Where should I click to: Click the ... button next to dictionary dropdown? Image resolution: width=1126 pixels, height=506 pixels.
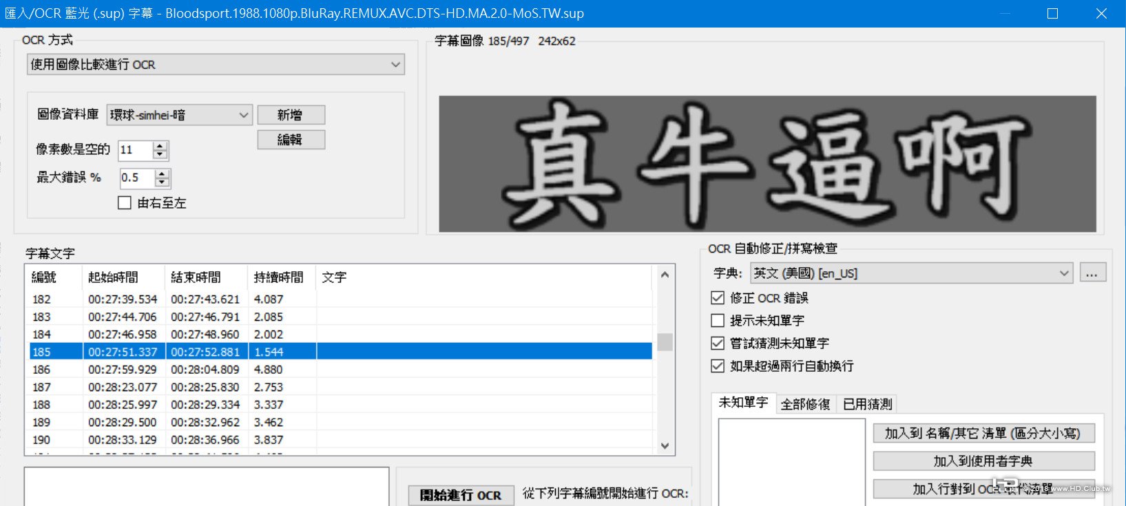1093,273
